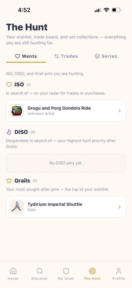Click the ISO heart icon
The height and width of the screenshot is (288, 132).
9,84
